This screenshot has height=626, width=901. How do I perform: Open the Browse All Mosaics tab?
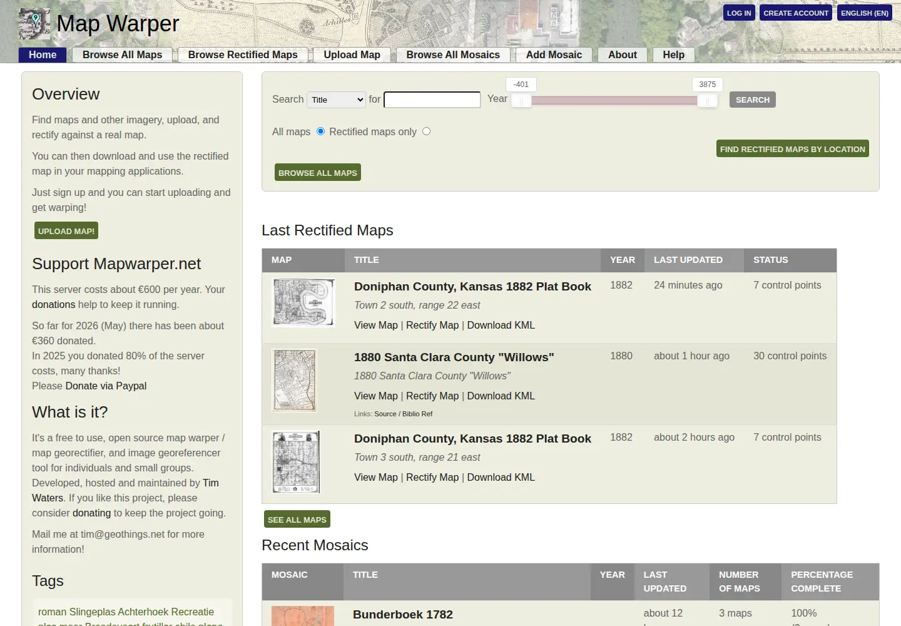pyautogui.click(x=453, y=54)
